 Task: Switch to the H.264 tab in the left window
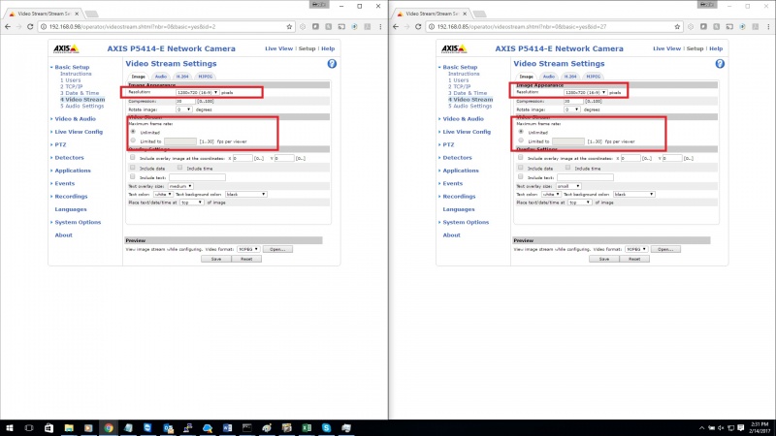pyautogui.click(x=182, y=77)
